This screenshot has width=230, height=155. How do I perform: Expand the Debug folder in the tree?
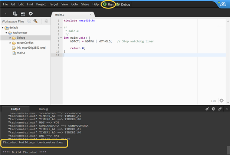click(10, 38)
